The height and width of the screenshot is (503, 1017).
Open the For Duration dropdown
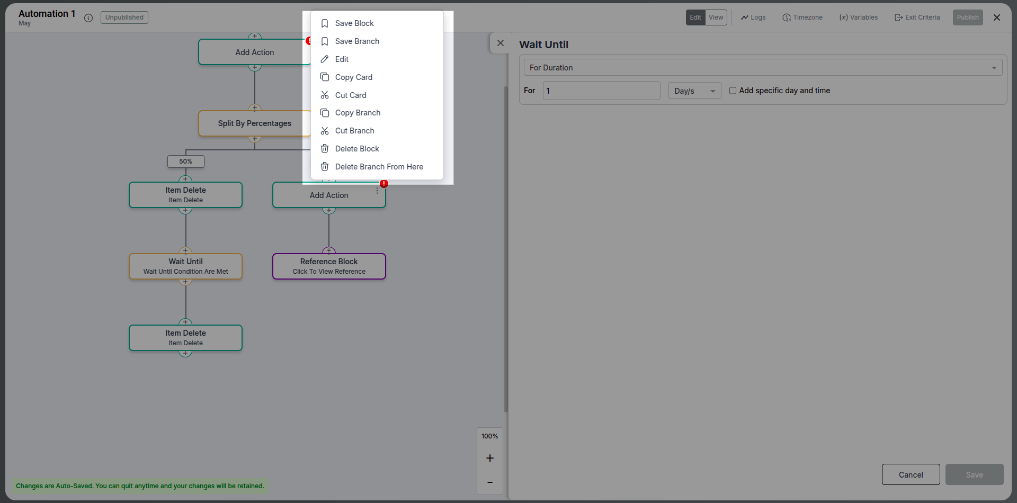(763, 68)
